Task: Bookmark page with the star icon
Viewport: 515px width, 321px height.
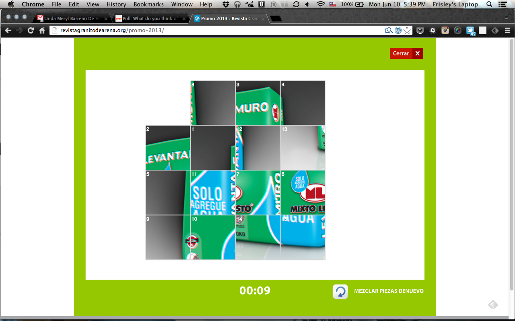Action: tap(407, 30)
